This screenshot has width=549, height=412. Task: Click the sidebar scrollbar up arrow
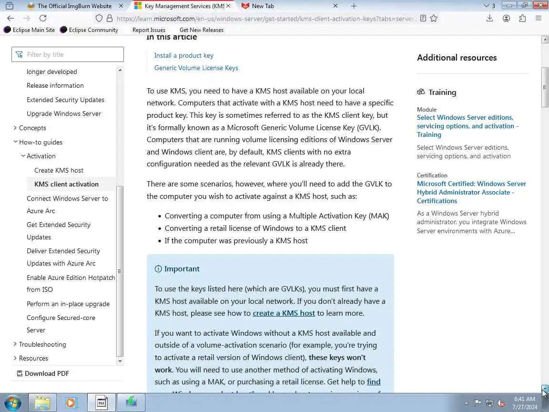[120, 70]
